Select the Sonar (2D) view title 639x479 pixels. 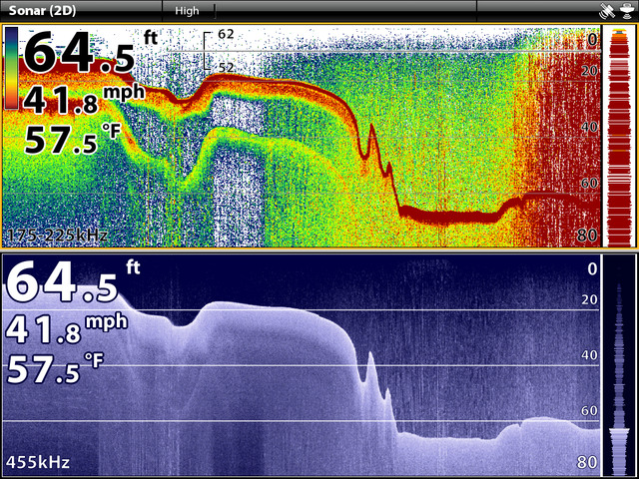pyautogui.click(x=42, y=11)
